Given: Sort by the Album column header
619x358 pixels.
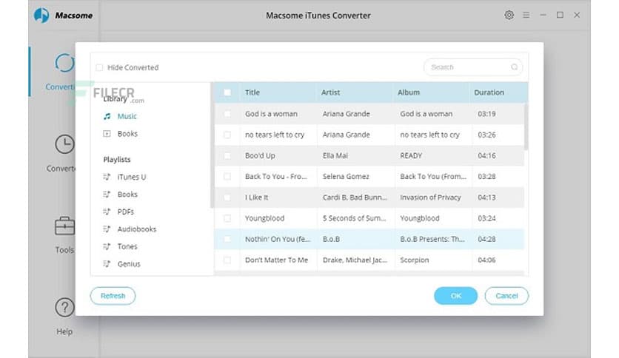Looking at the screenshot, I should [409, 92].
